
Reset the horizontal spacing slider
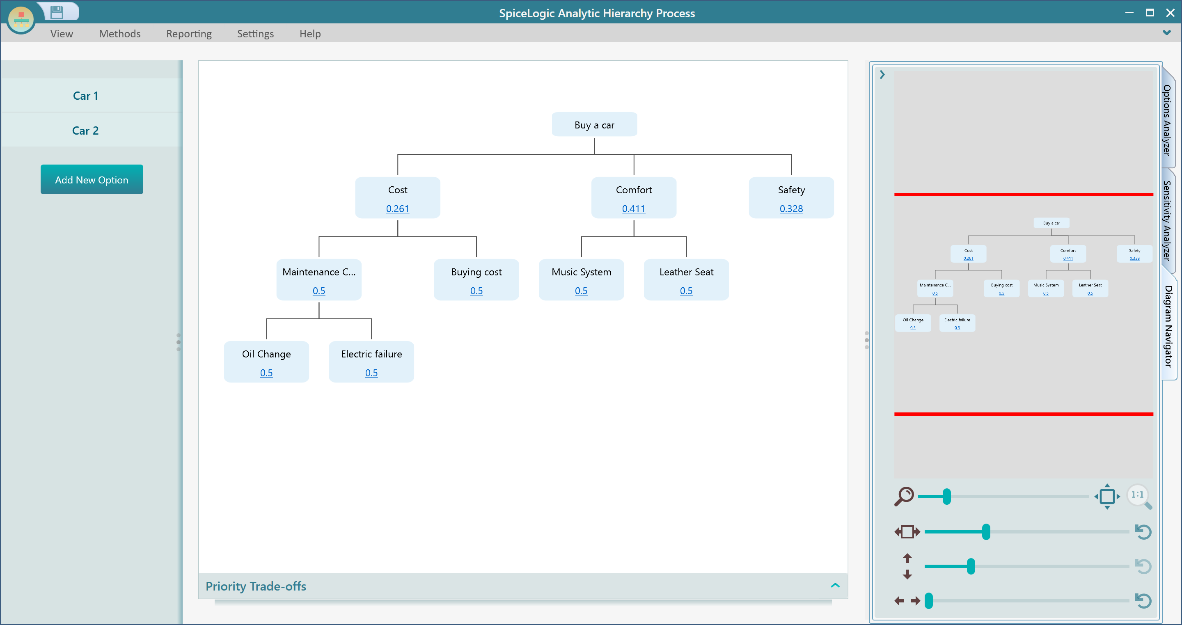[x=1143, y=531]
